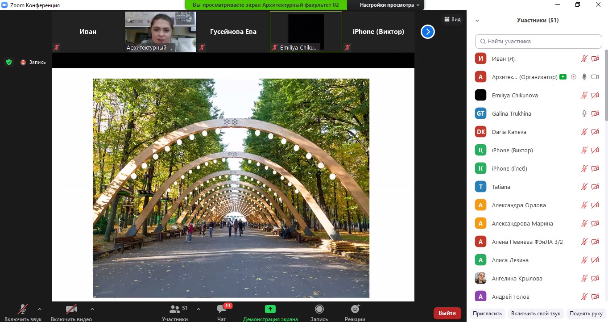Expand audio options arrow beside Включить звук
This screenshot has height=322, width=608.
point(39,309)
